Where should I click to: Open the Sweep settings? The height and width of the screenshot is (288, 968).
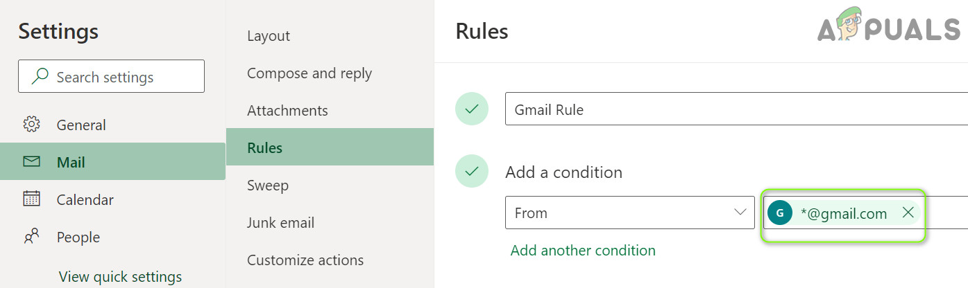point(267,186)
